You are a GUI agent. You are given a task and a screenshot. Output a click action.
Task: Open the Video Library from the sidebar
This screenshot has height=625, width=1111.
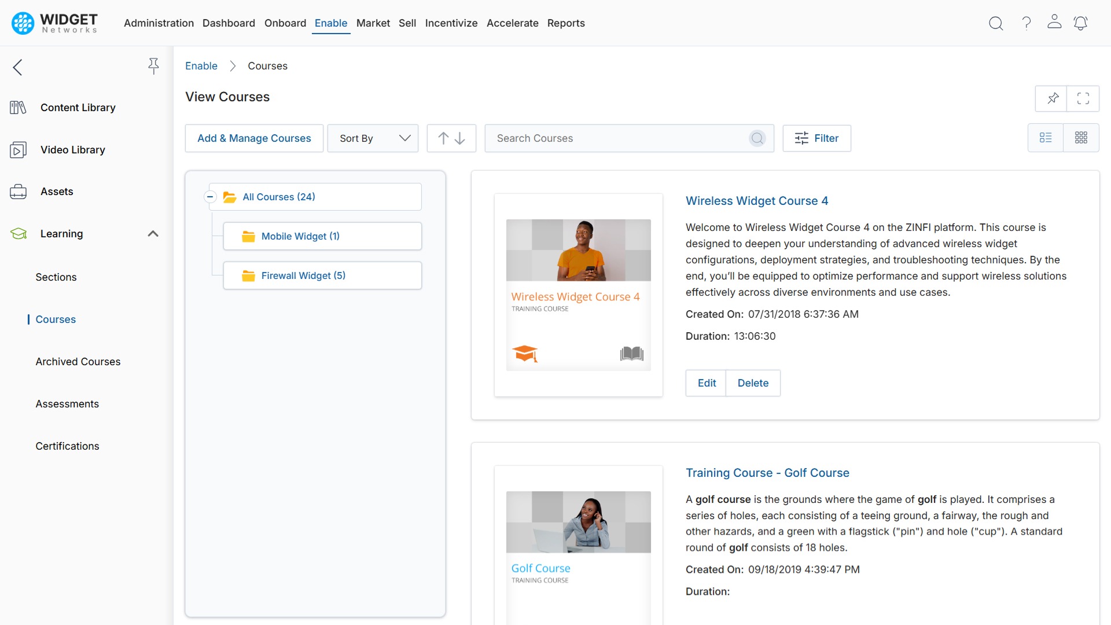[x=71, y=149]
